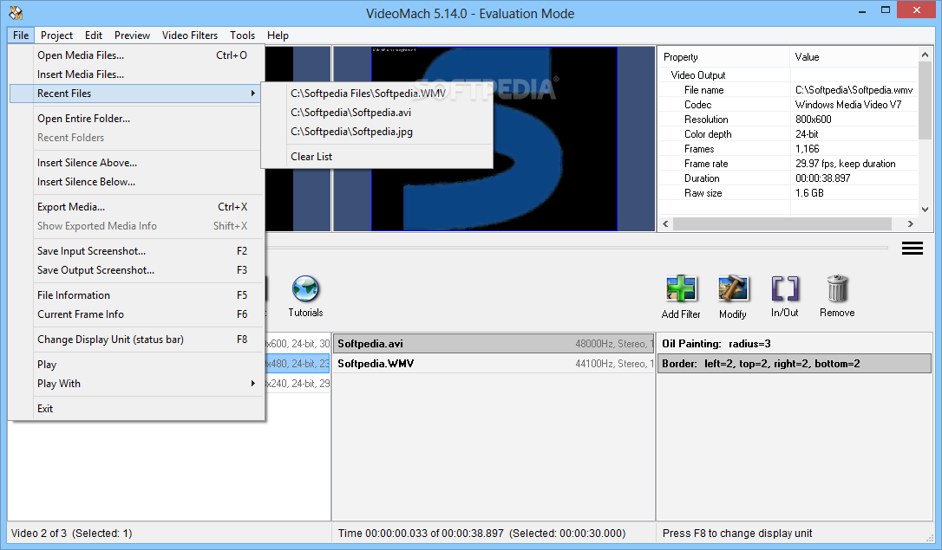Click the Remove trash can icon
Viewport: 942px width, 550px height.
[x=837, y=289]
